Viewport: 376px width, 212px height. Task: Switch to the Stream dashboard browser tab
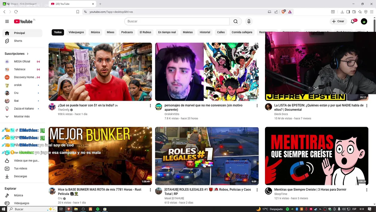pos(23,4)
